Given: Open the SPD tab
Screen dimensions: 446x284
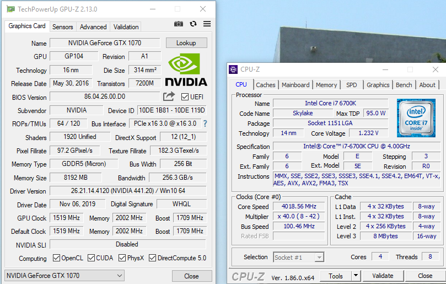Looking at the screenshot, I should coord(352,85).
